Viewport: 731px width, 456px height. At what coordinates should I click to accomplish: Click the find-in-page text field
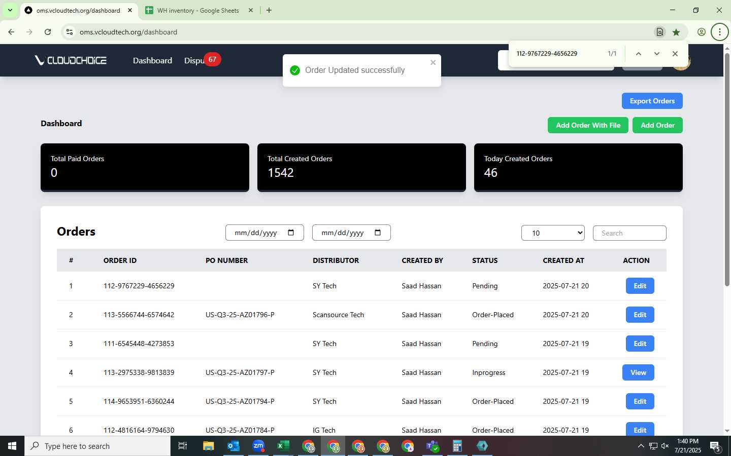tap(558, 54)
